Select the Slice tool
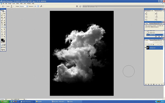 coord(4,18)
